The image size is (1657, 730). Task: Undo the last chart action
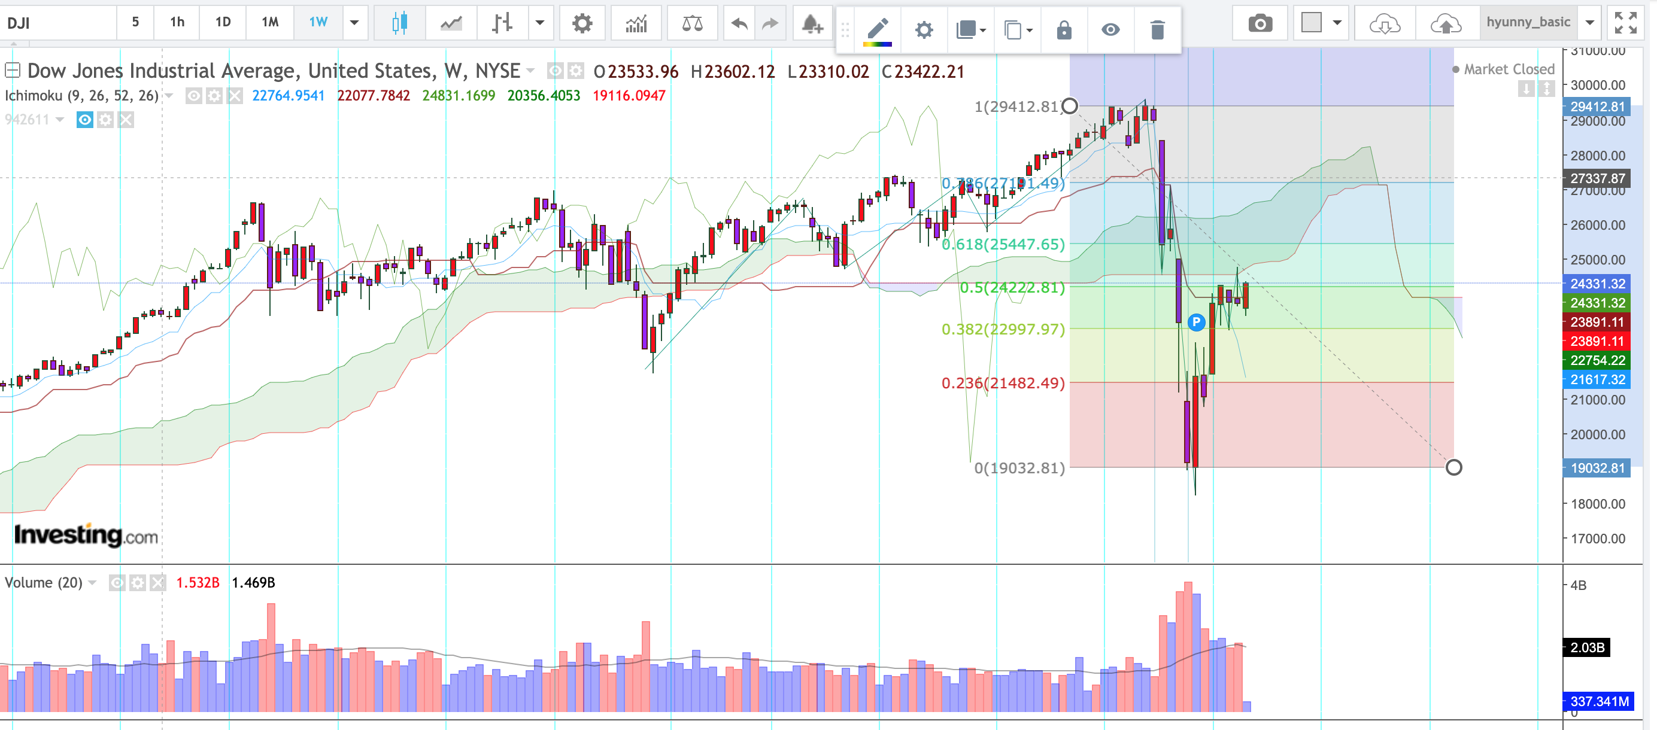(x=739, y=24)
